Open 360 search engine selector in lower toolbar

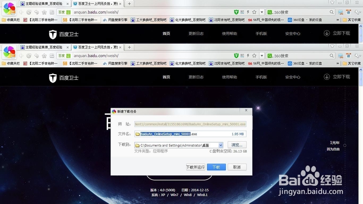click(x=270, y=56)
